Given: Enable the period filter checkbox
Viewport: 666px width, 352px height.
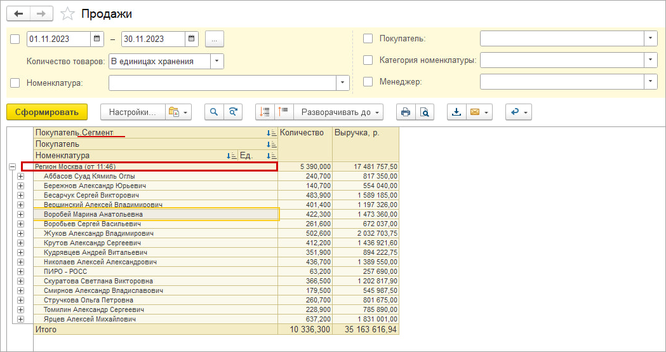Looking at the screenshot, I should (15, 39).
